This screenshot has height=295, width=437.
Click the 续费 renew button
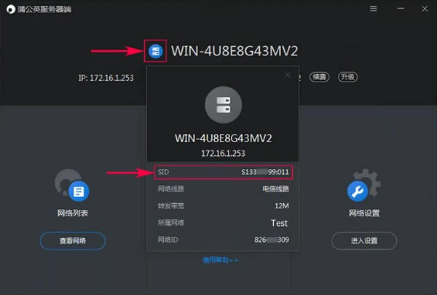(x=320, y=77)
